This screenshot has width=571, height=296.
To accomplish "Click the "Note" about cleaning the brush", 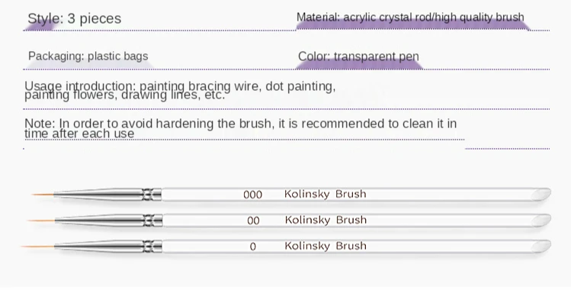I will coord(240,128).
